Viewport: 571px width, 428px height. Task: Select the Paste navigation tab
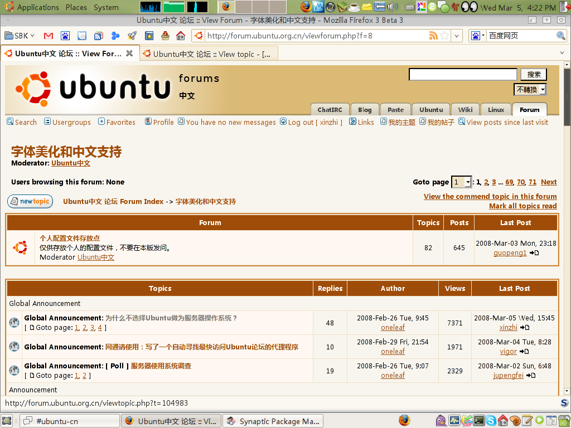(395, 110)
